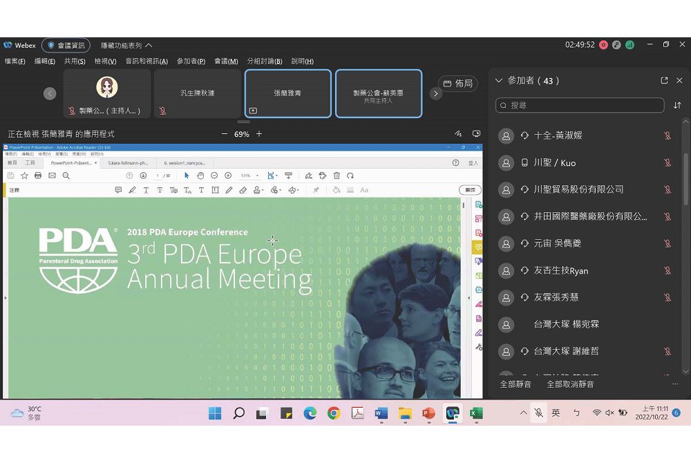Viewport: 691px width, 463px height.
Task: Open the 參加者(P) menu
Action: coord(191,62)
